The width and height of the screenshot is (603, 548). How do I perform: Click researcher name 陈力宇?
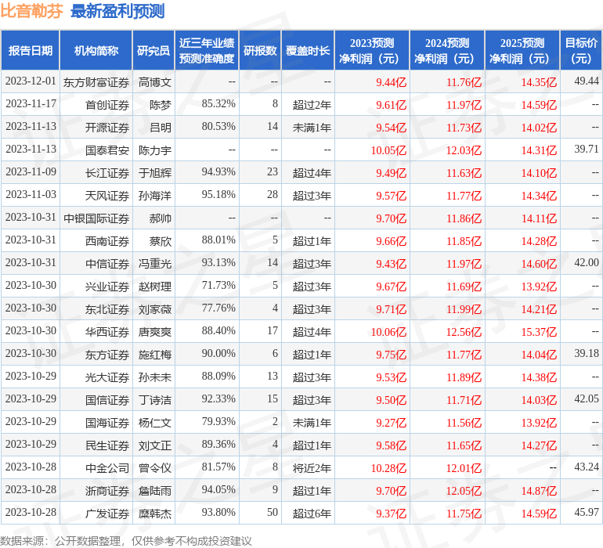pos(155,150)
